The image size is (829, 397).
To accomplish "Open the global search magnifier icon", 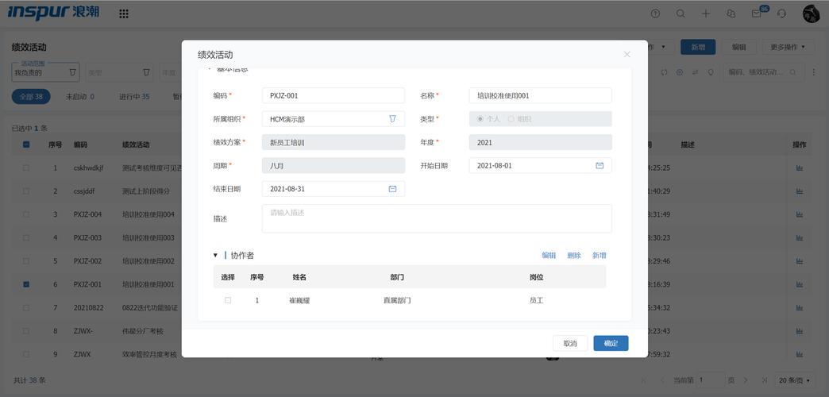I will [681, 13].
